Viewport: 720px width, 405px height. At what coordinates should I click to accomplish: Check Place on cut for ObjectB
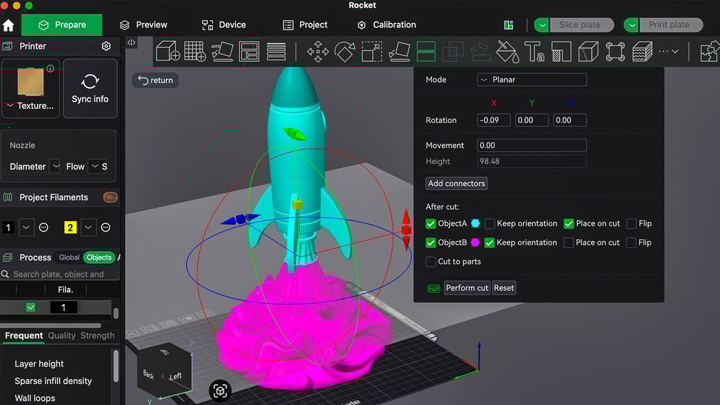click(x=568, y=242)
